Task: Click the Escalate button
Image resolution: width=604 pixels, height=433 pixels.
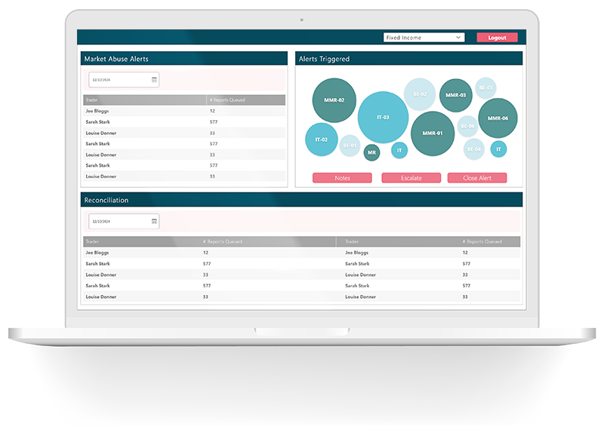Action: 411,178
